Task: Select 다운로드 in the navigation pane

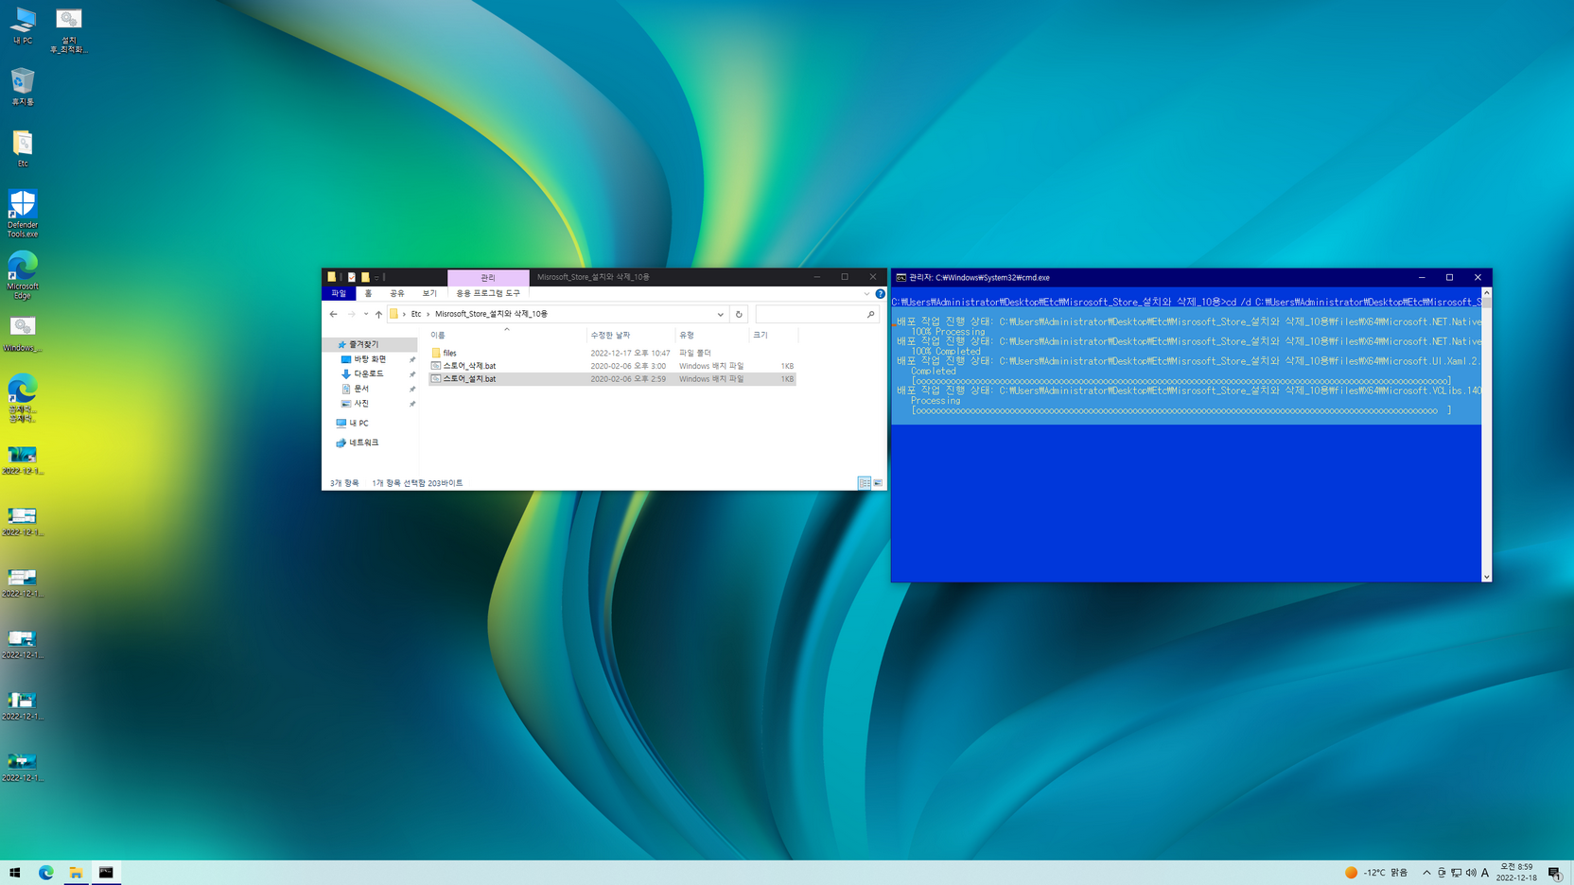Action: 368,374
